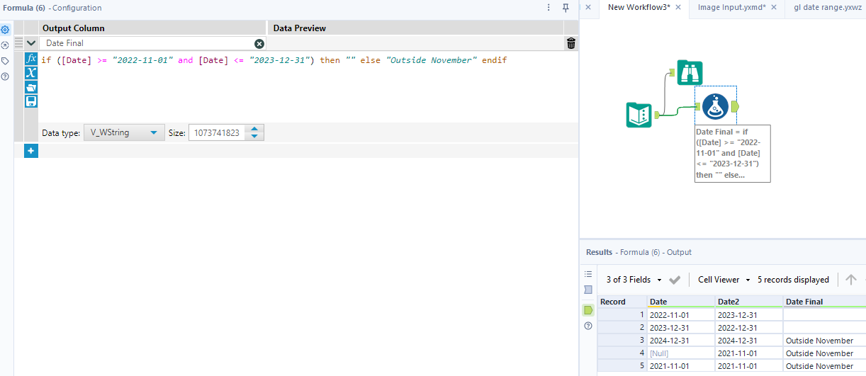Open the fx Functions list
Image resolution: width=866 pixels, height=376 pixels.
tap(31, 59)
